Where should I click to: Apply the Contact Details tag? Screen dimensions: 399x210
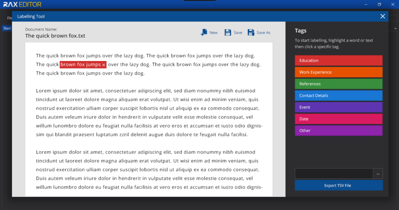tap(339, 96)
